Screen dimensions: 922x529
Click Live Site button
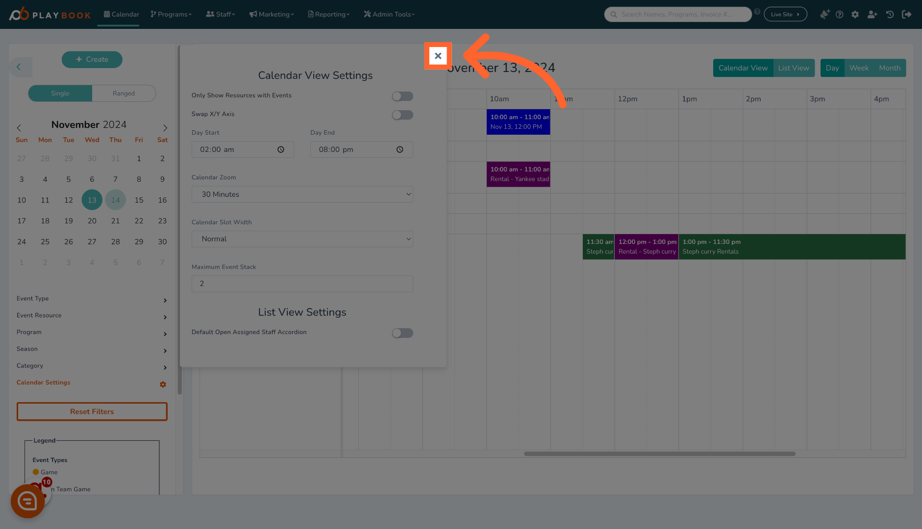click(x=785, y=15)
